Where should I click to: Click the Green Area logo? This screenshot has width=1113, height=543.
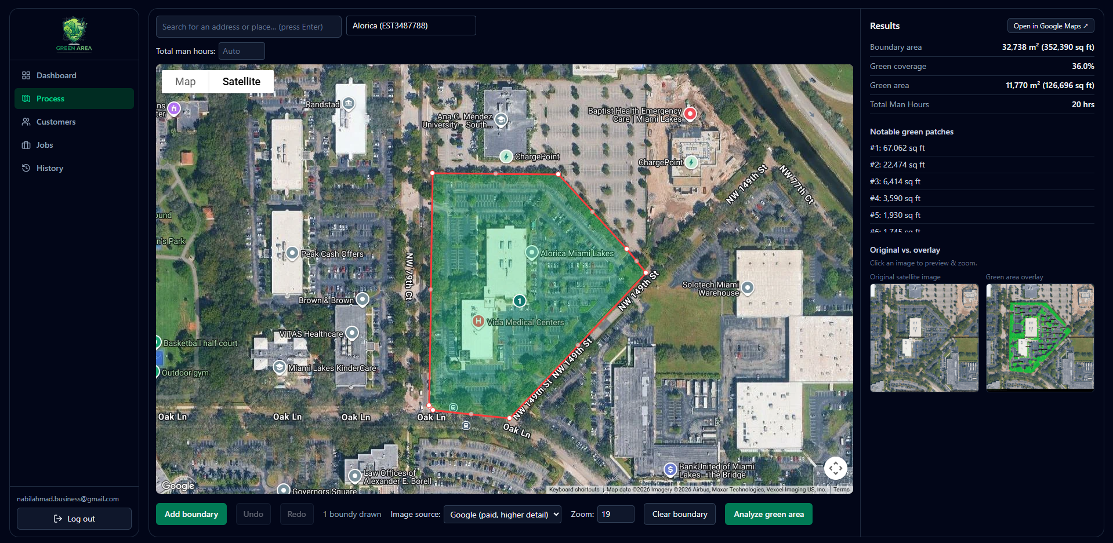(x=74, y=34)
